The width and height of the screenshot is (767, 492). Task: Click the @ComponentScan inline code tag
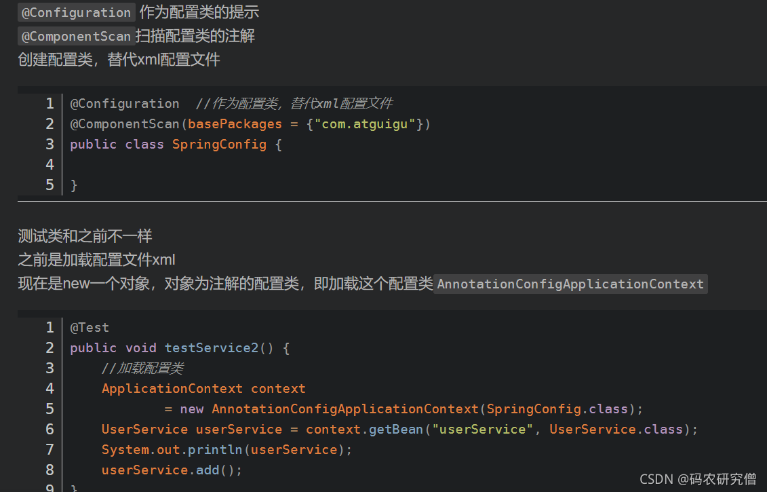pyautogui.click(x=77, y=36)
